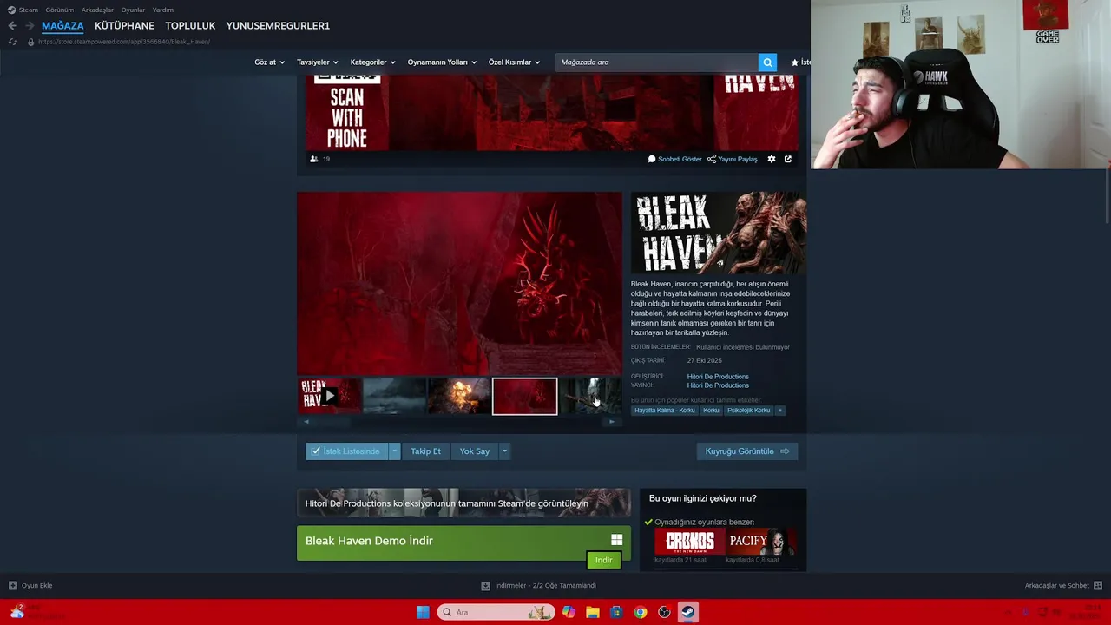Click the Cronos game thumbnail
Image resolution: width=1111 pixels, height=625 pixels.
pos(690,543)
